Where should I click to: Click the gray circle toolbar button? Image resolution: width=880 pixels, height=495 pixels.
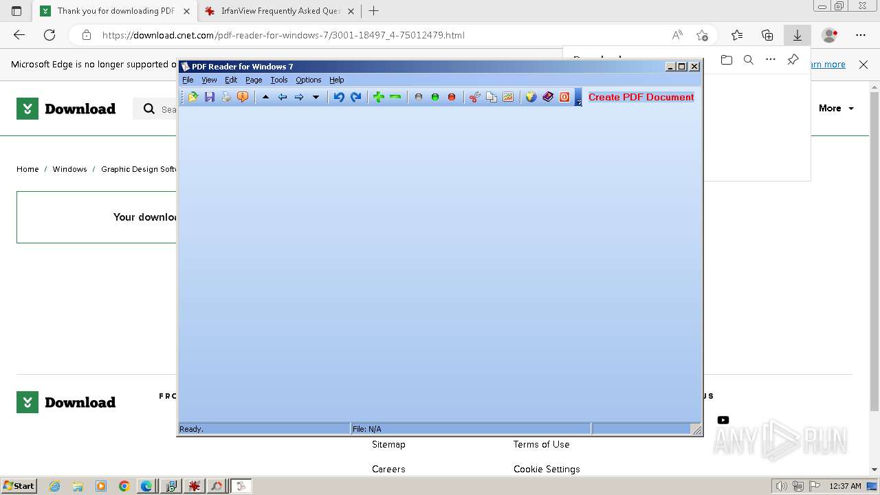tap(419, 97)
